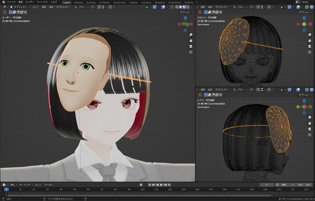Click the pan hand icon in main viewport
This screenshot has height=201, width=315.
click(x=191, y=41)
